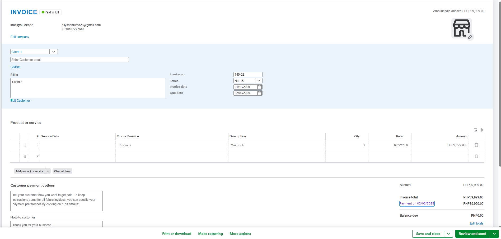Open Payment on 02/02/2025 link
501x239 pixels.
[x=417, y=203]
